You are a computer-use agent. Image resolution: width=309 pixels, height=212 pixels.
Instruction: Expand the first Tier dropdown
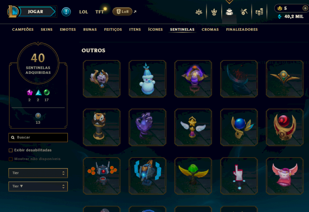[x=38, y=173]
